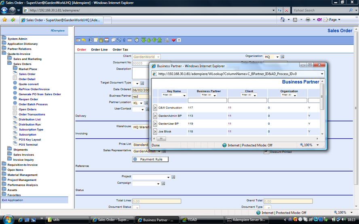
Task: Open Target Document Type dropdown
Action: [x=136, y=83]
